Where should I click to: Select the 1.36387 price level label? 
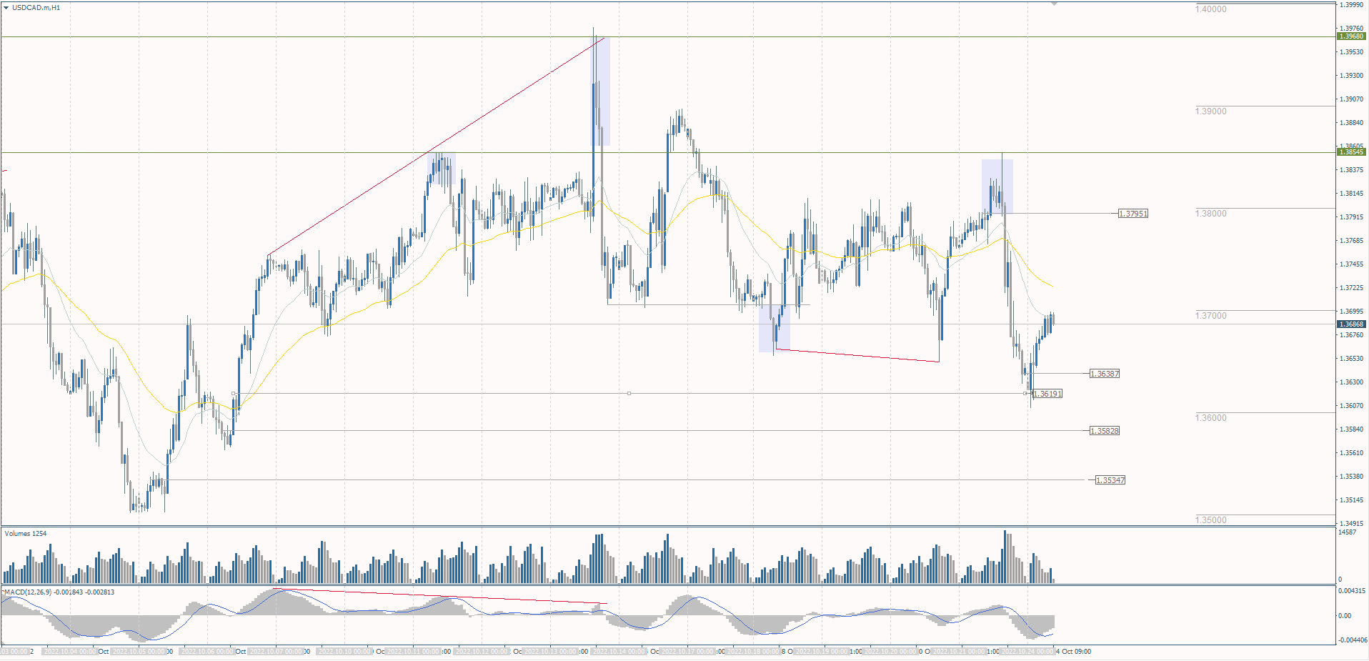[1105, 374]
